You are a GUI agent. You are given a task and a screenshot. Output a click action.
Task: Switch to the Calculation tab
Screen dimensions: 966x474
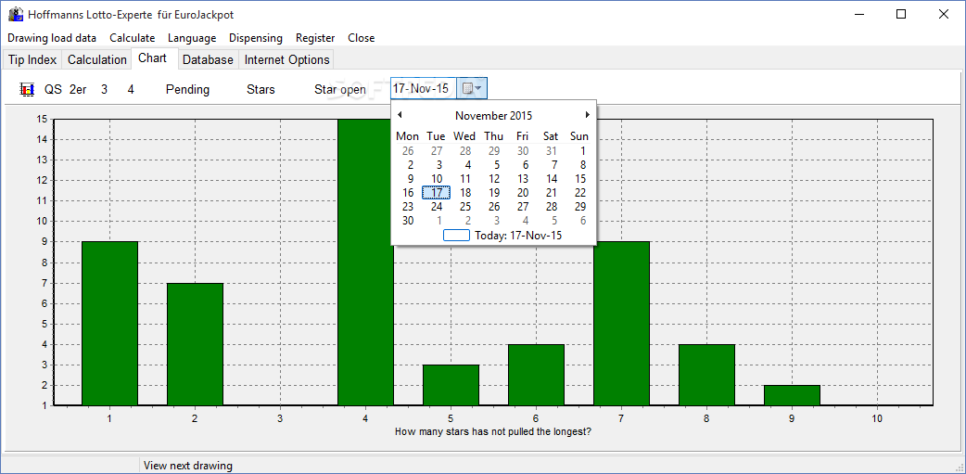[x=96, y=59]
